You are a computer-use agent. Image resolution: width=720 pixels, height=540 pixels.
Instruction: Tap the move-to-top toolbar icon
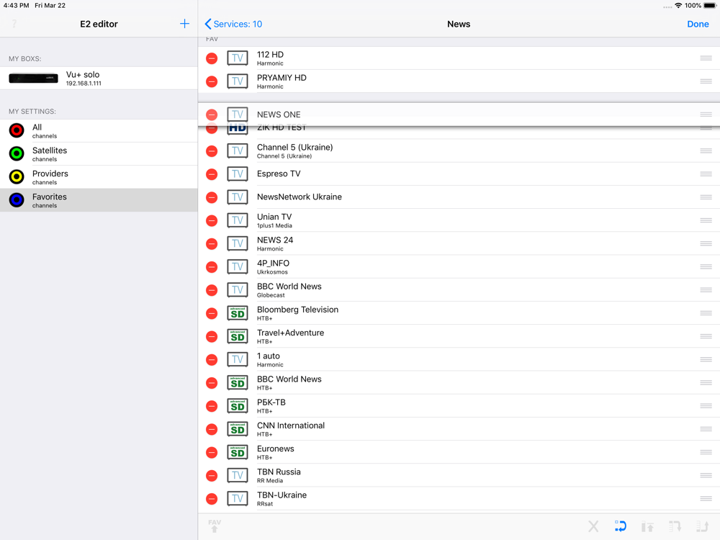[647, 526]
